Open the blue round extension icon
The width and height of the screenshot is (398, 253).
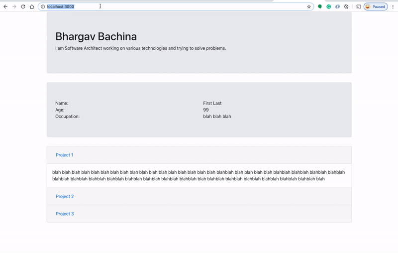(x=337, y=6)
